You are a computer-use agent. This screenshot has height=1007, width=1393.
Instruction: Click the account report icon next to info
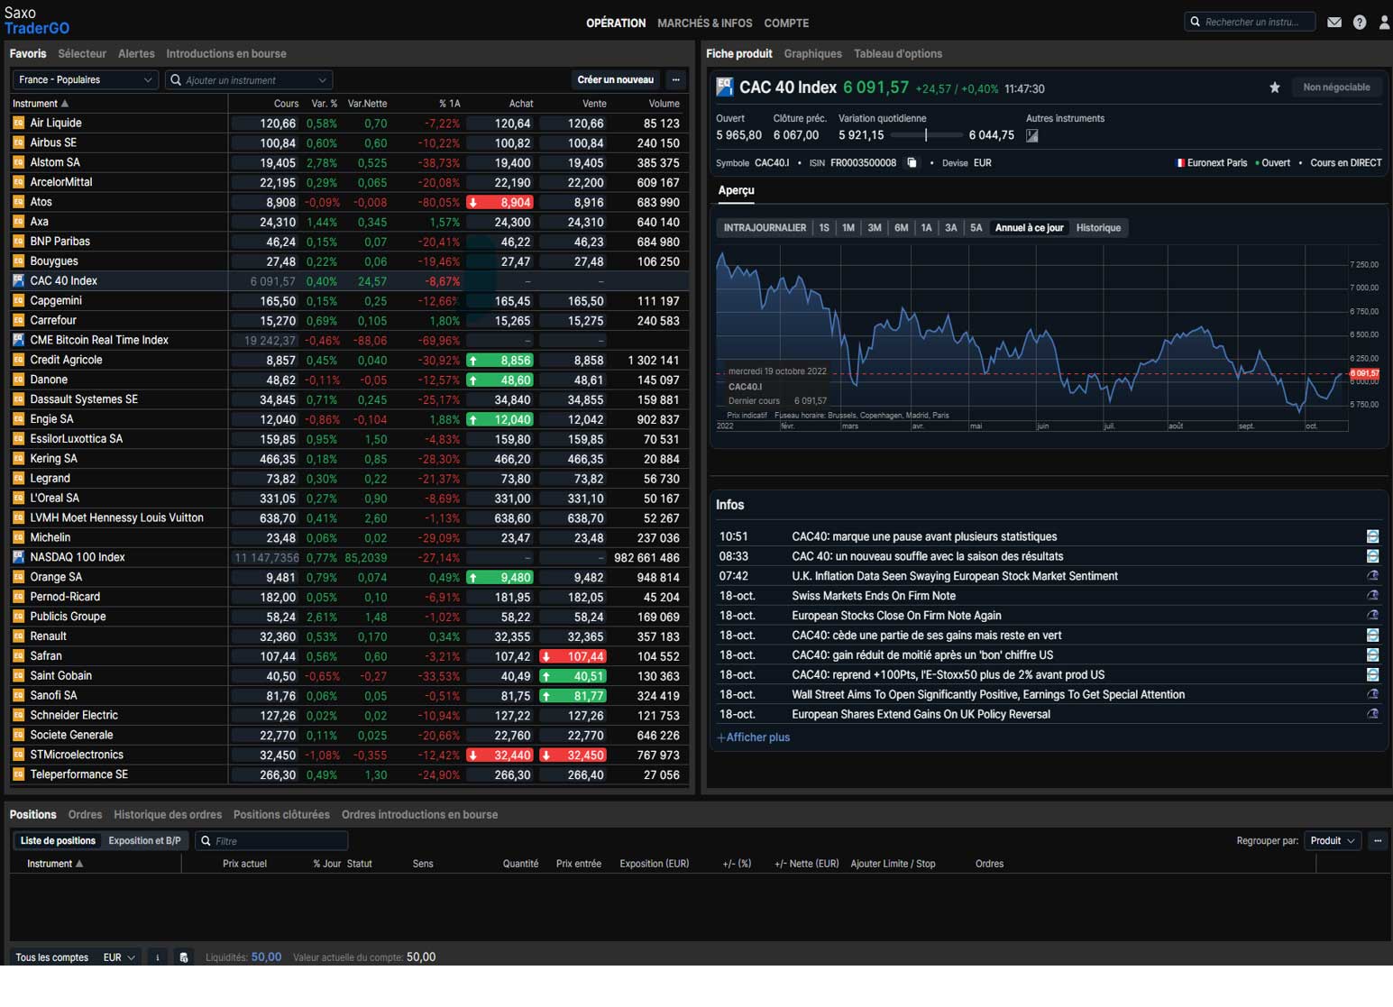(x=183, y=957)
